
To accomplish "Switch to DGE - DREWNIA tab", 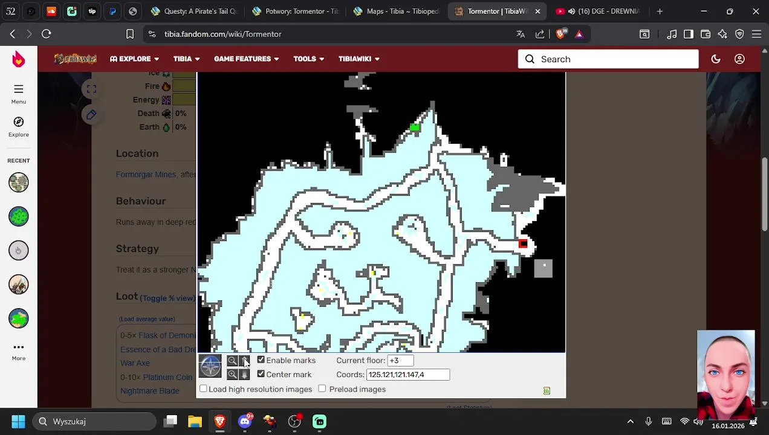I will [x=598, y=11].
